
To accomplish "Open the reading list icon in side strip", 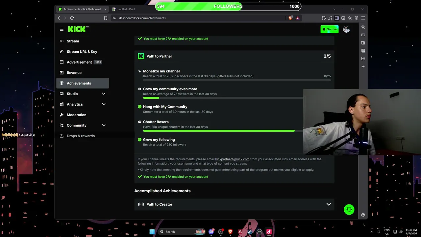I will pos(363,59).
